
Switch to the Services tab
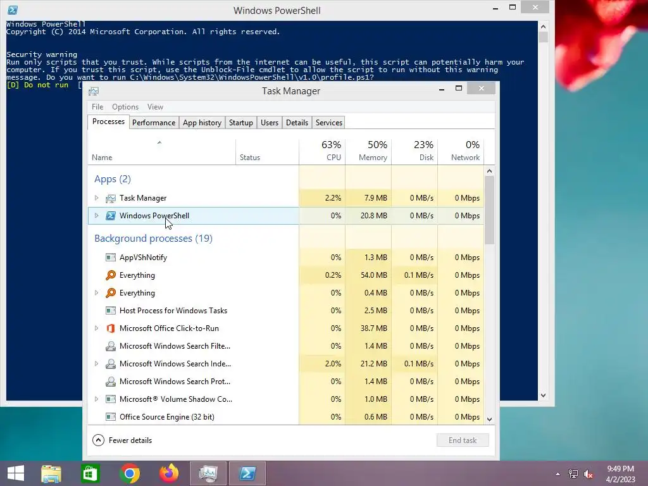coord(329,123)
